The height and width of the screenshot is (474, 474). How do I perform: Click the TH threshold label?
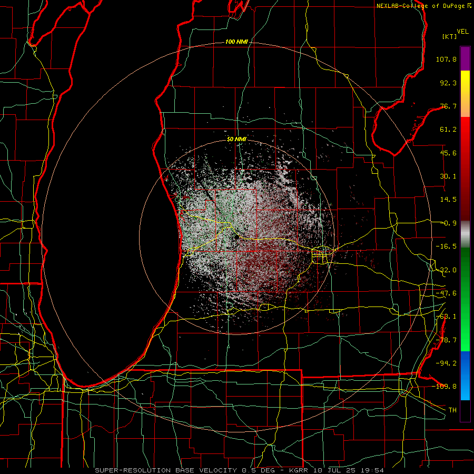452,410
